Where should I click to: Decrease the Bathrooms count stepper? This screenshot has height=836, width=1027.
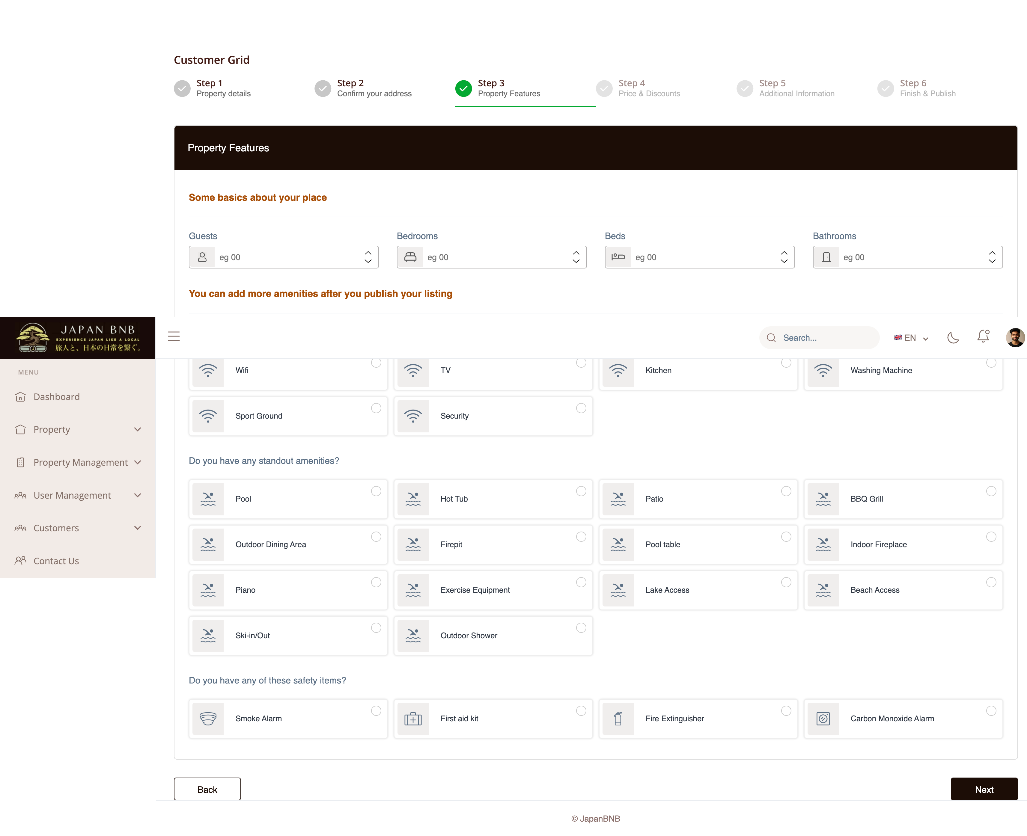pyautogui.click(x=992, y=261)
